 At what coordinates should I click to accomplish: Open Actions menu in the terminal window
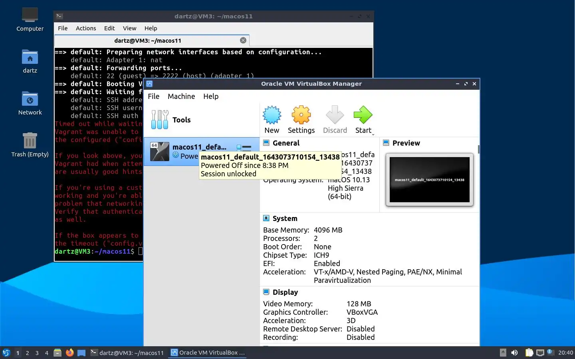[86, 28]
